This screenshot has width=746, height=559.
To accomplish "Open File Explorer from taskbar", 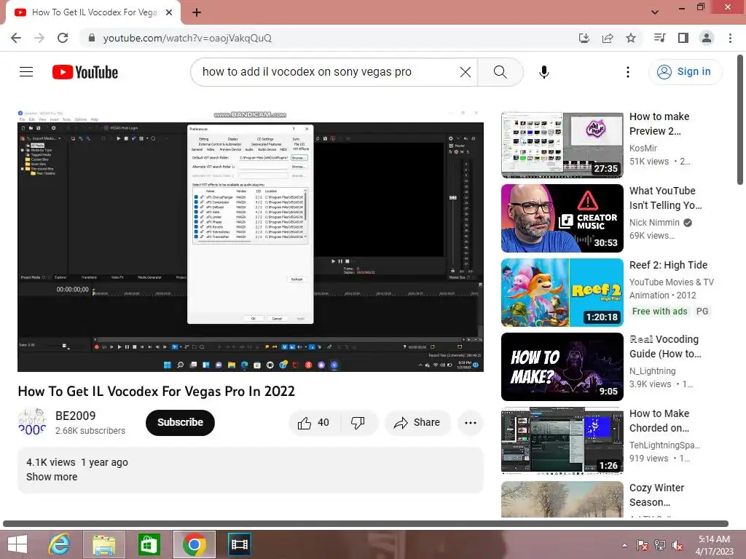I will (x=103, y=544).
